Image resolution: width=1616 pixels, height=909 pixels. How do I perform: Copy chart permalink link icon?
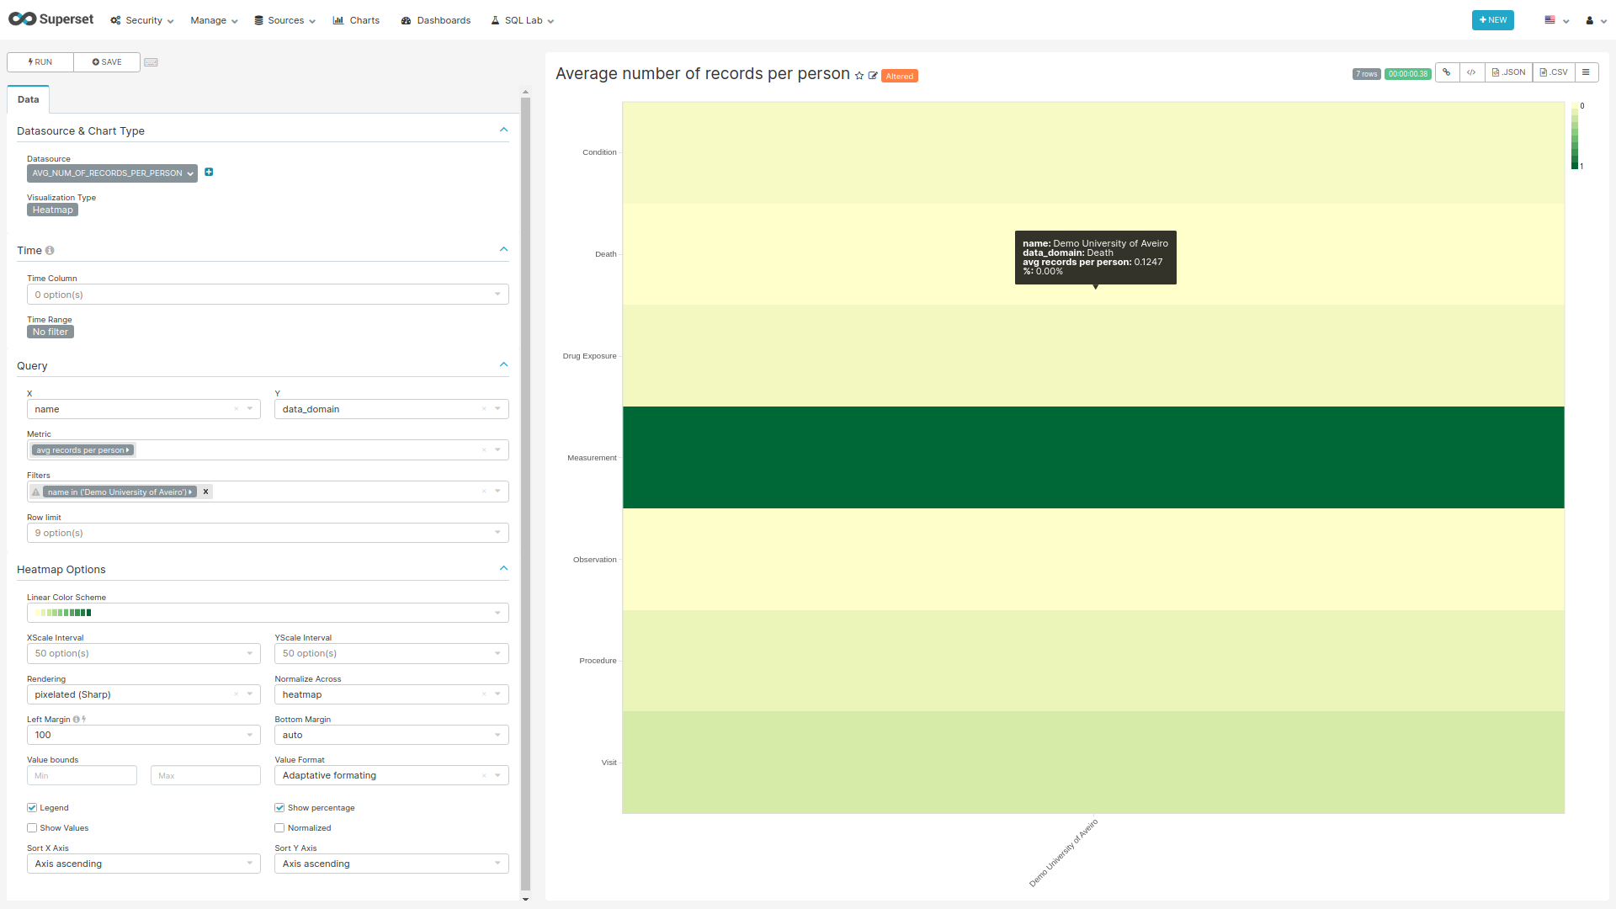[x=1447, y=72]
